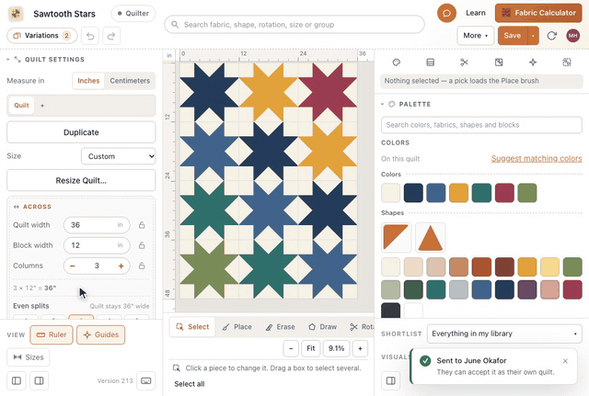Image resolution: width=589 pixels, height=396 pixels.
Task: Click the refresh icon next to Save
Action: 551,36
